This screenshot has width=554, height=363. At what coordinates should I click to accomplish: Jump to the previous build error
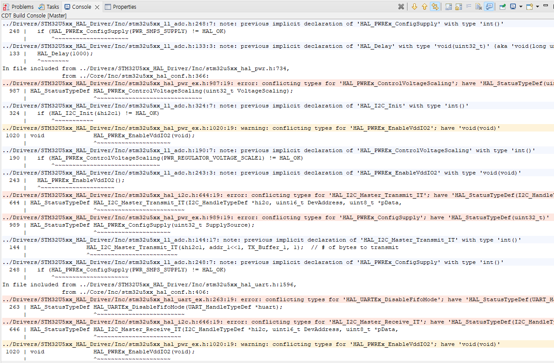[x=424, y=7]
